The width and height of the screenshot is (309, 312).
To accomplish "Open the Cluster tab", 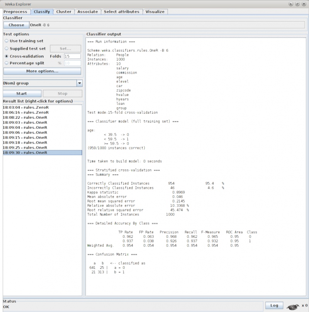I will (x=64, y=12).
